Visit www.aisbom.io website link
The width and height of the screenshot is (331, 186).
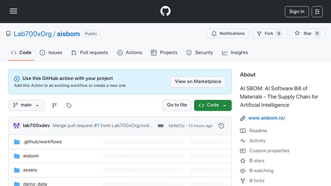pyautogui.click(x=267, y=118)
